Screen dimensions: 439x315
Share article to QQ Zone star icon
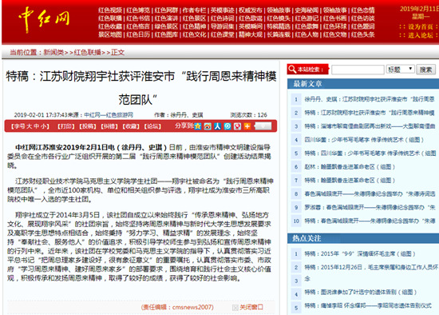click(198, 126)
